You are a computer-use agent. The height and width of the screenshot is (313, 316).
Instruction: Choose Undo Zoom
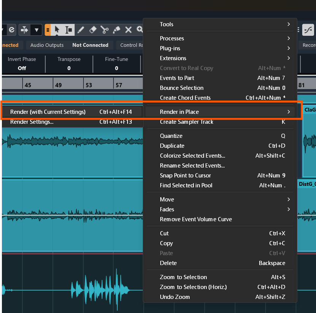click(x=220, y=297)
